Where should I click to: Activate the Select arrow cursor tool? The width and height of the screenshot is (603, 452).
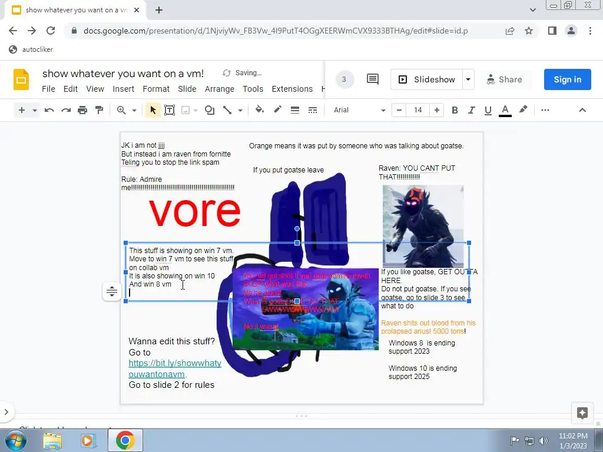pos(153,110)
